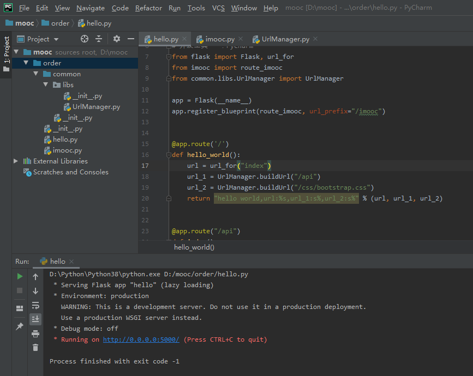Viewport: 473px width, 376px height.
Task: Hide the Project panel with minus icon
Action: [x=131, y=39]
